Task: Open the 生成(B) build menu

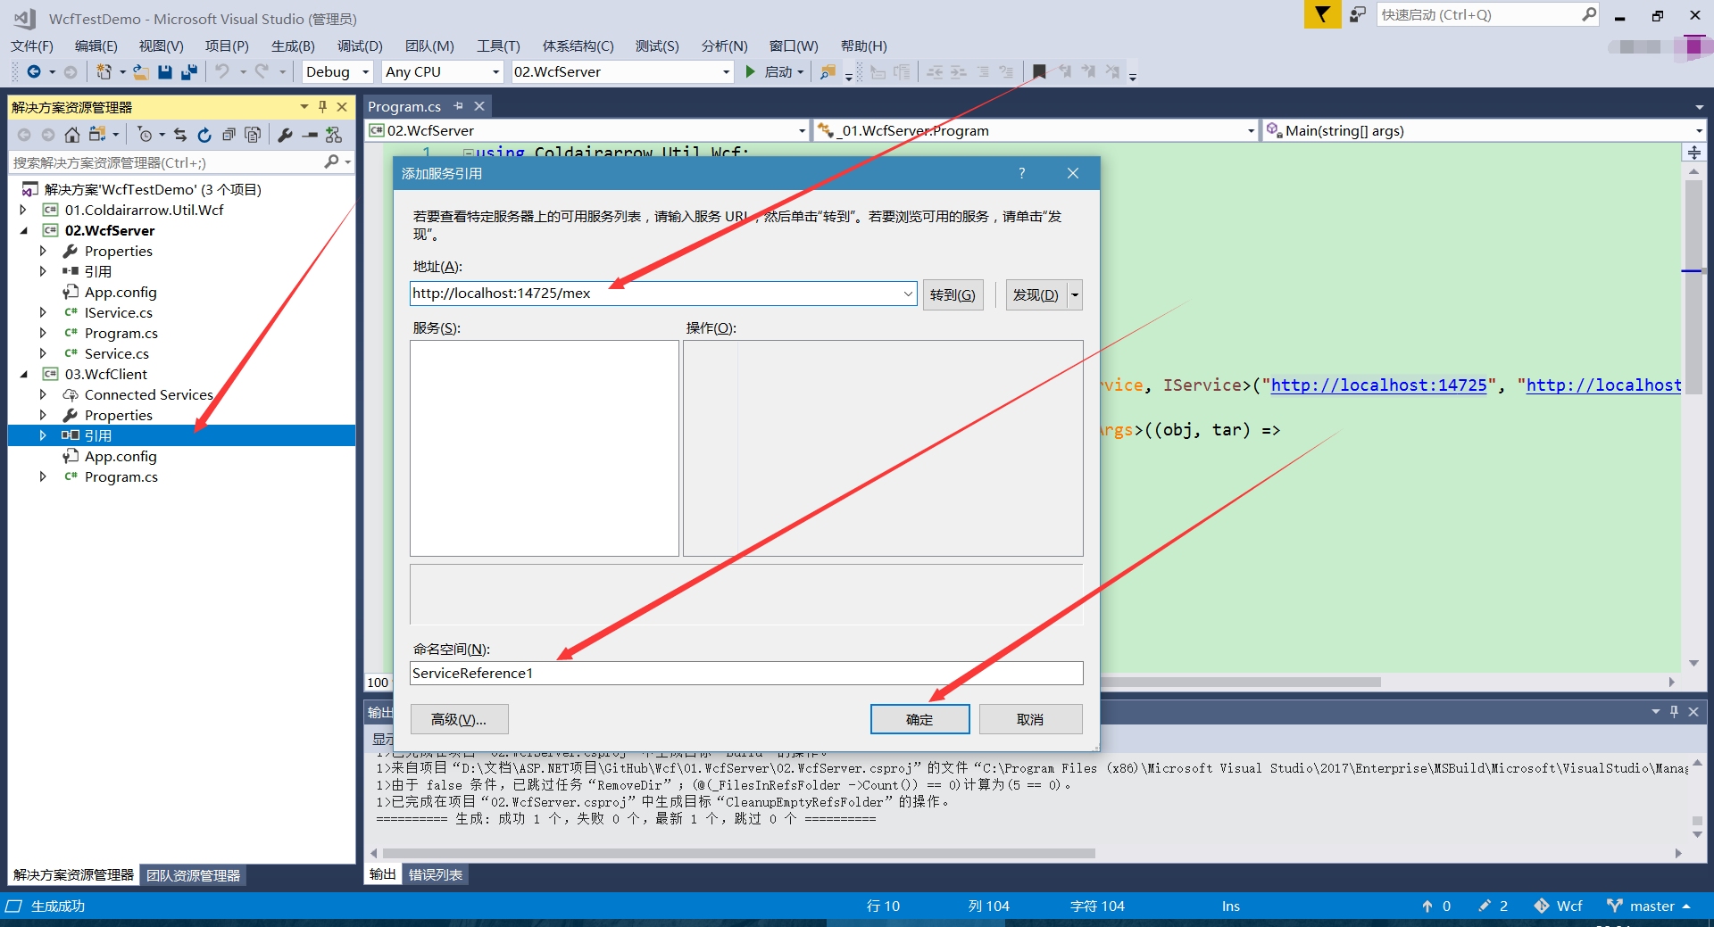Action: tap(293, 46)
